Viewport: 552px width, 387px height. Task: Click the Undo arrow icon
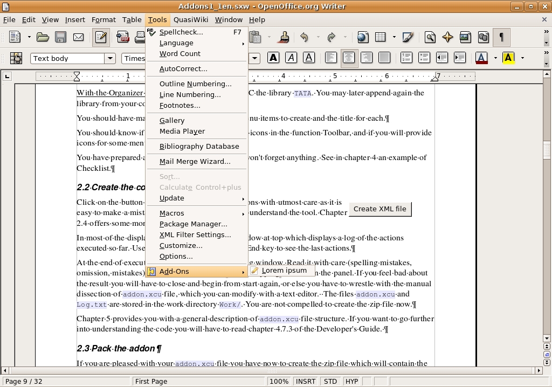305,37
